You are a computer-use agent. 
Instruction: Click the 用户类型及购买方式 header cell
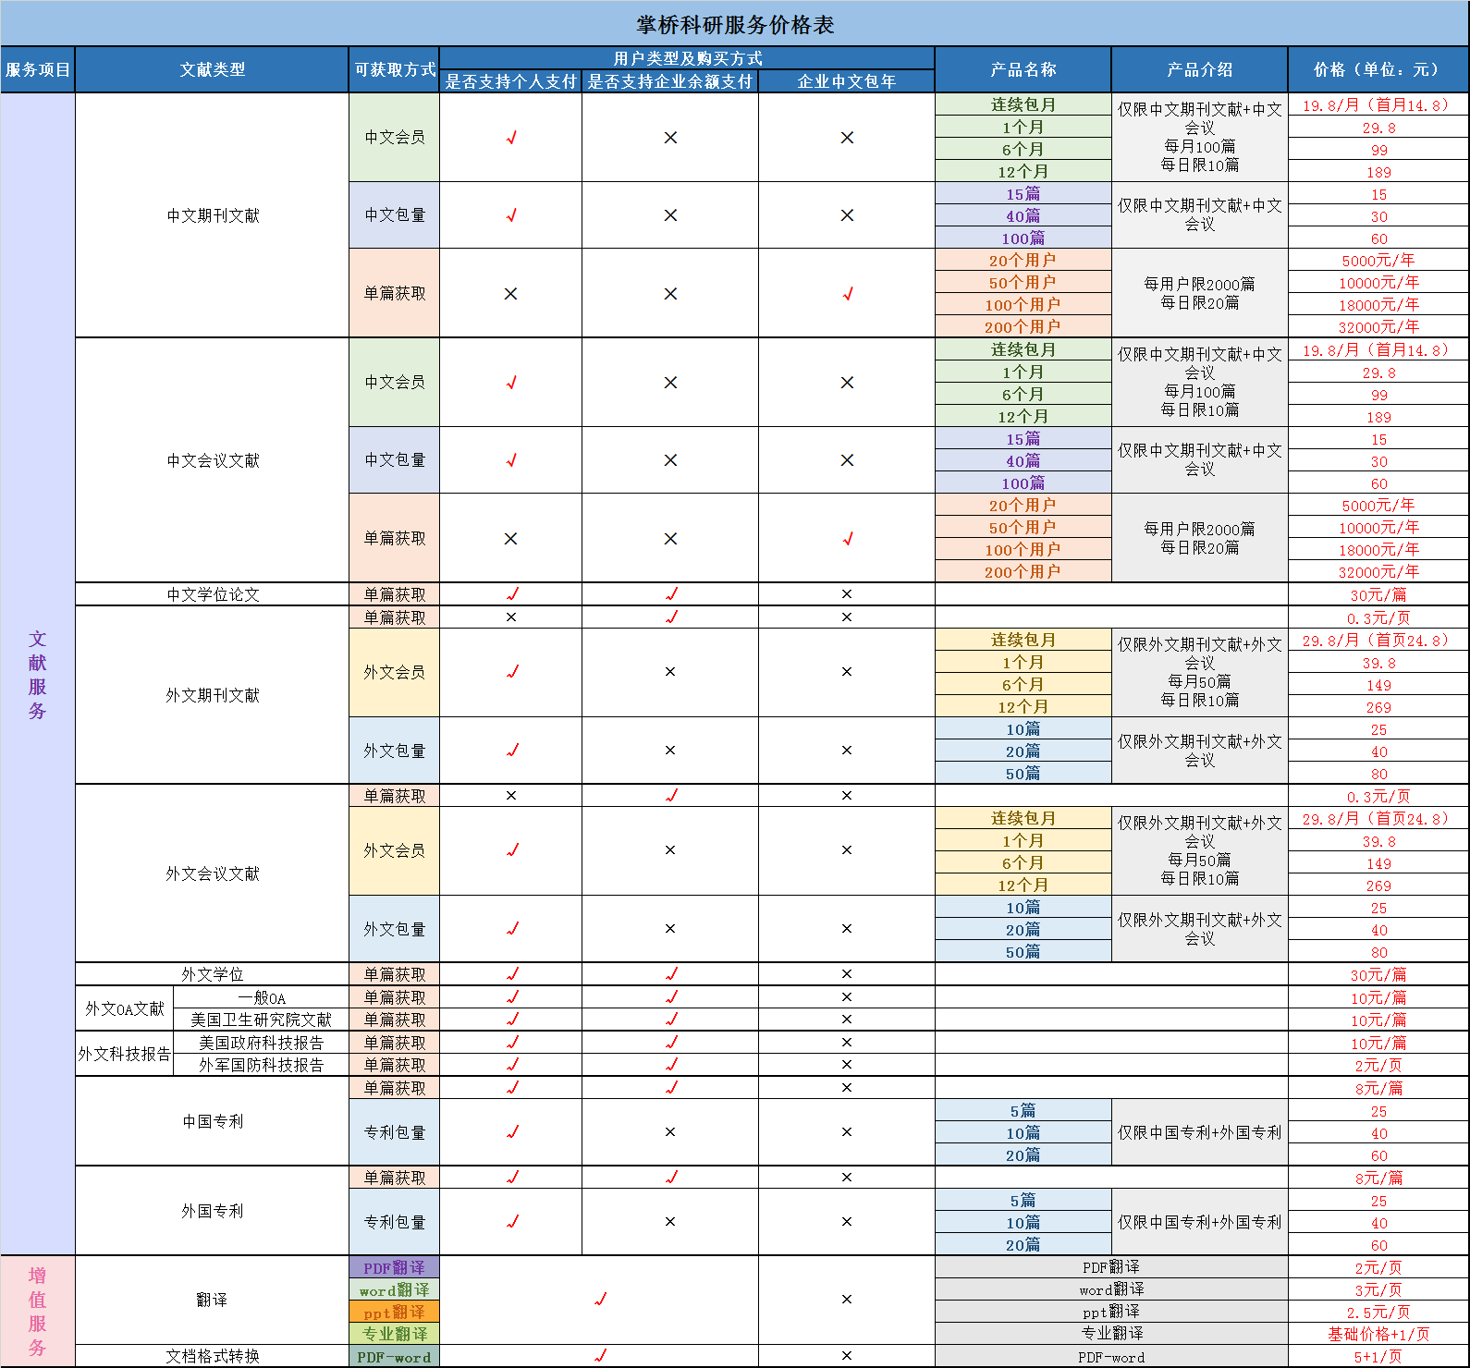(x=687, y=58)
